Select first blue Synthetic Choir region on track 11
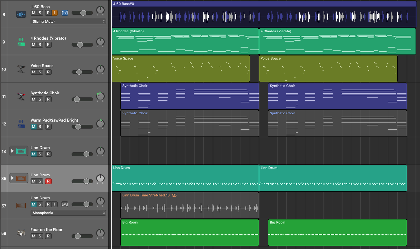The width and height of the screenshot is (420, 249). click(x=190, y=96)
